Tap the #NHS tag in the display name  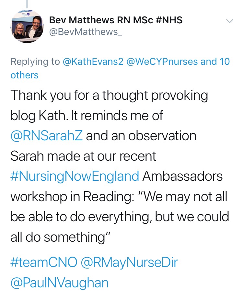pos(169,20)
